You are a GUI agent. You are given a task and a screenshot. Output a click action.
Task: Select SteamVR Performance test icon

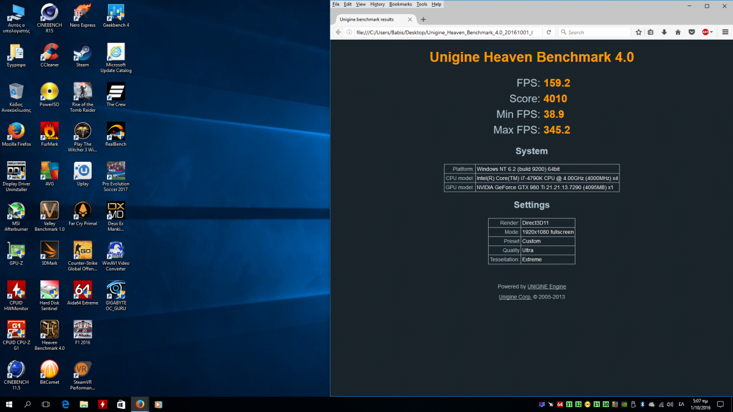coord(82,375)
